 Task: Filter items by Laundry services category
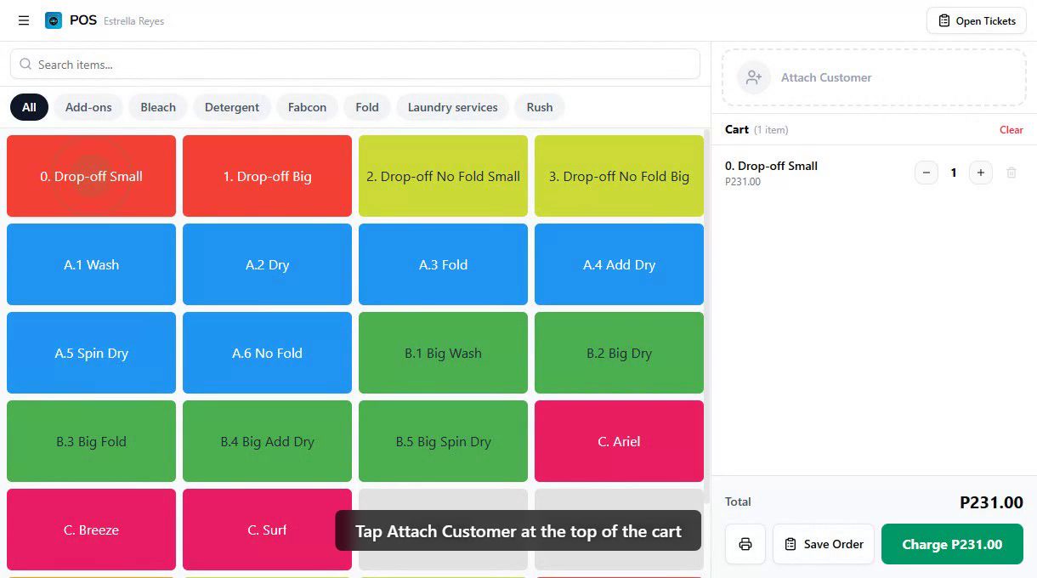(x=452, y=107)
